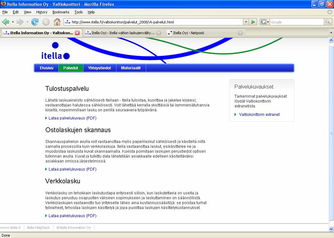This screenshot has width=334, height=238.
Task: Open the File menu
Action: pyautogui.click(x=5, y=12)
